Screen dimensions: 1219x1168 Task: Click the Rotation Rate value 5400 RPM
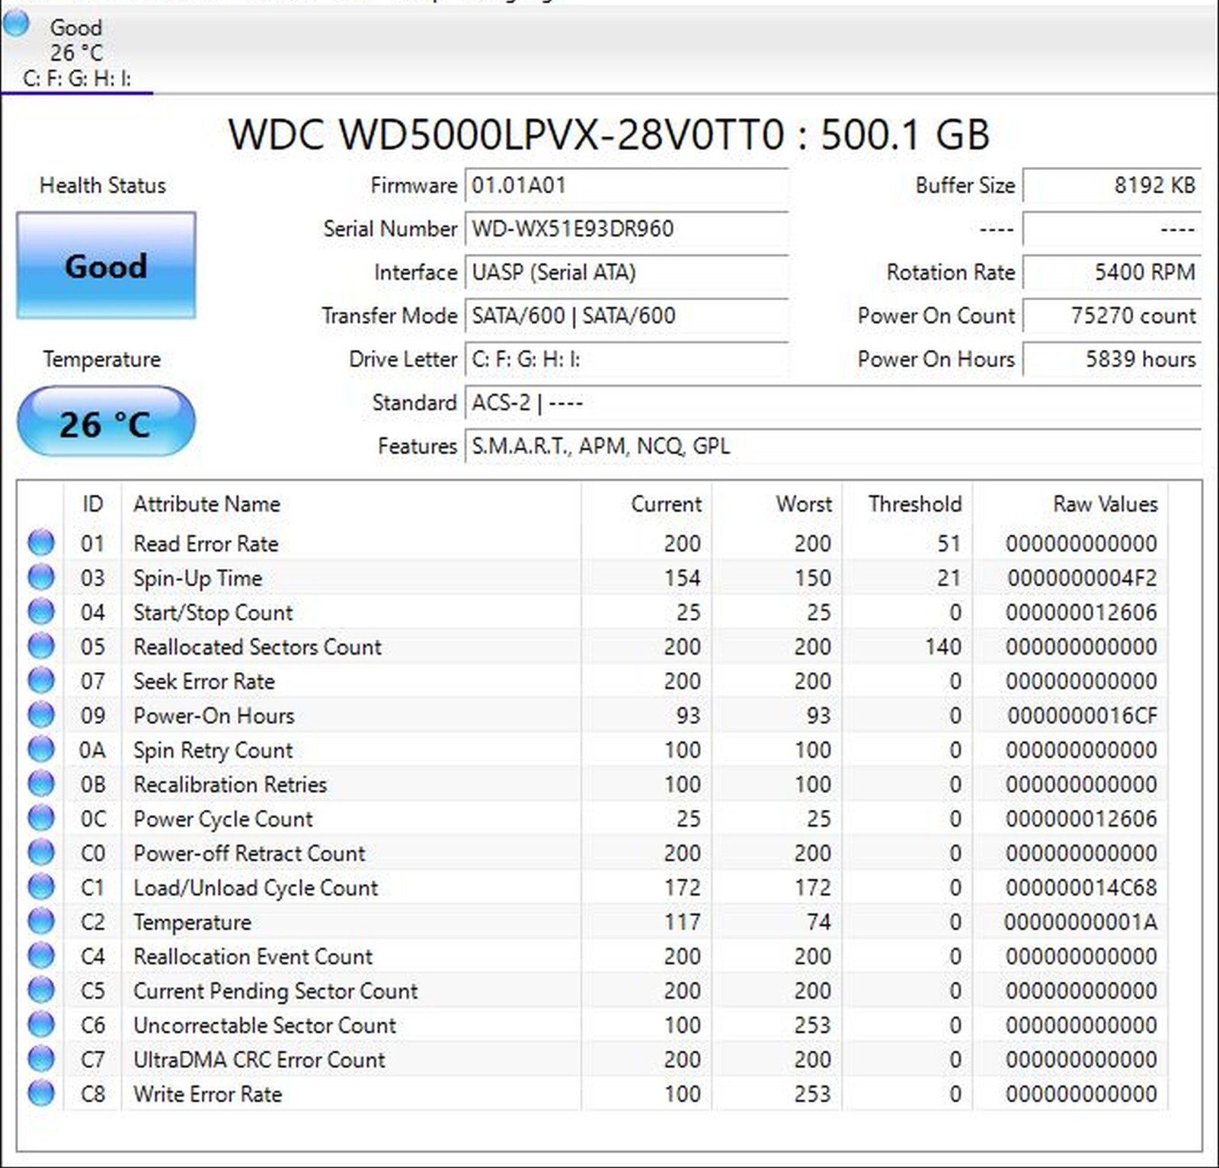point(1112,272)
